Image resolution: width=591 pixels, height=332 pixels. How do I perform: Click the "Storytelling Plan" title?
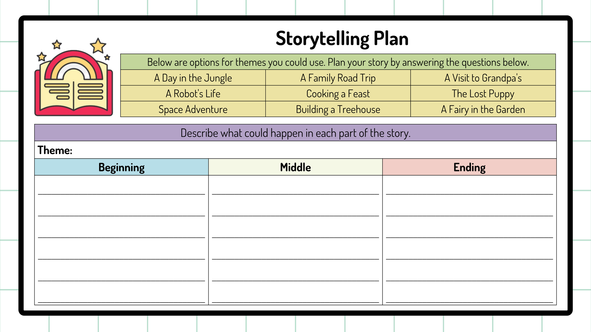click(x=342, y=39)
